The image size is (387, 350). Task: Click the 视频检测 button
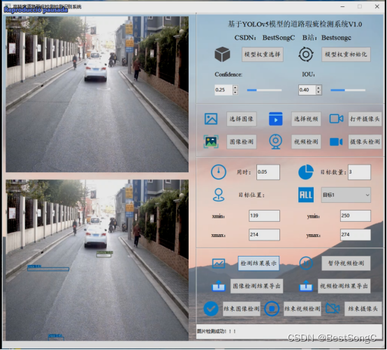(x=306, y=142)
